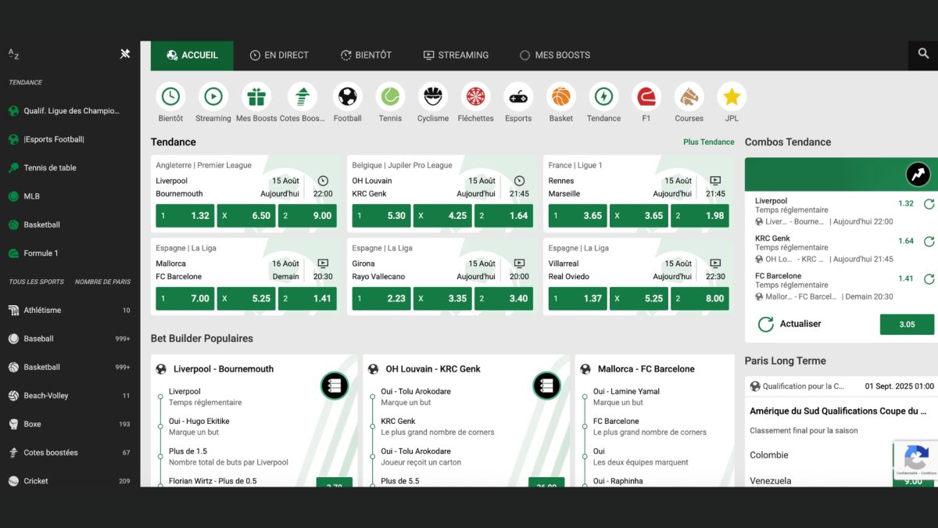The image size is (938, 528).
Task: Click streaming icon for Mallorca - FC Barcelone
Action: coord(323,264)
